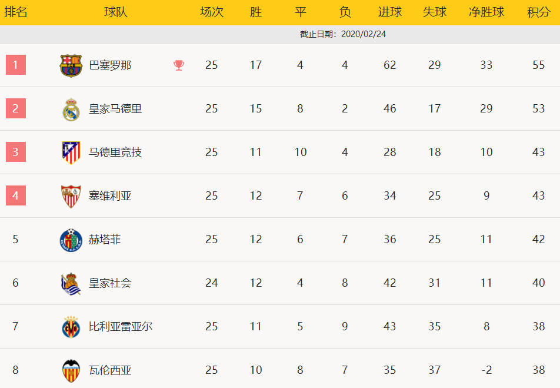Open the 皇家马德里 team link
Viewport: 560px width, 388px height.
click(115, 109)
